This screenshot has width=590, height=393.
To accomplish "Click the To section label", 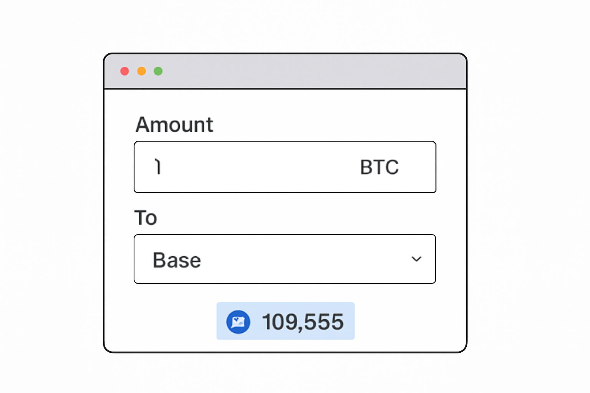I will [146, 218].
